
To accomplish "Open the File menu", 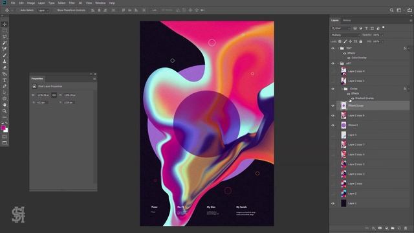I will click(x=13, y=3).
